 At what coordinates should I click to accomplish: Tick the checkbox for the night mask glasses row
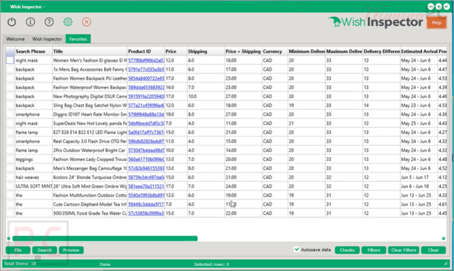10,60
